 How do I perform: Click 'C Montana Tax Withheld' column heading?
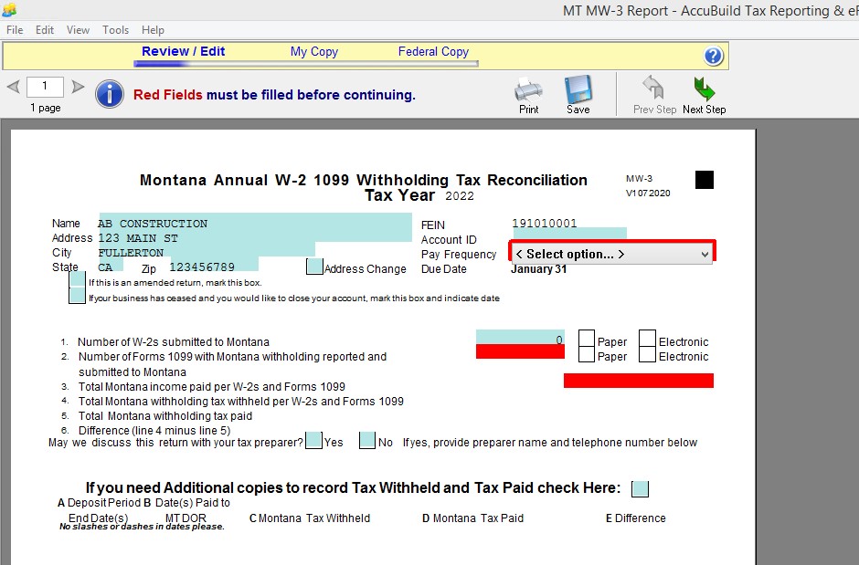click(x=310, y=518)
